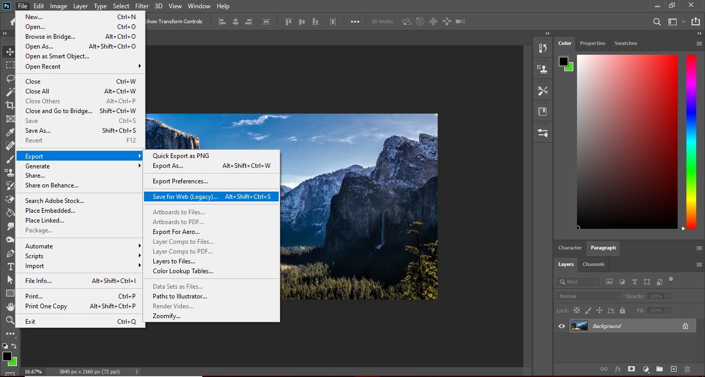Viewport: 705px width, 377px height.
Task: Select the Spot Healing Brush tool
Action: (x=10, y=146)
